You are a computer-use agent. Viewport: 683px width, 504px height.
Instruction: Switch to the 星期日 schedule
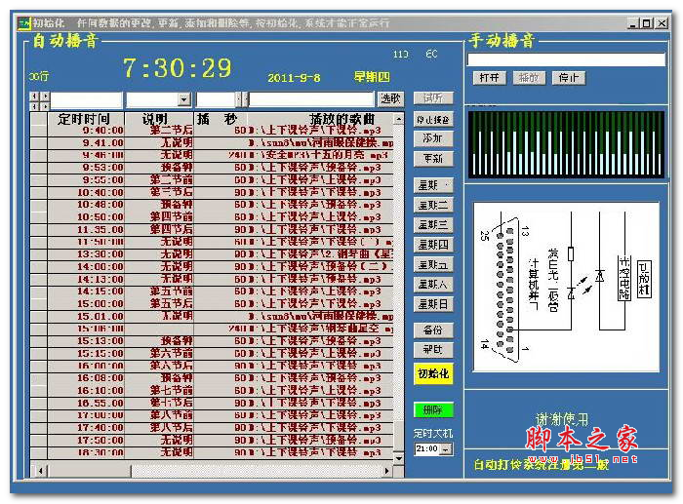click(433, 304)
